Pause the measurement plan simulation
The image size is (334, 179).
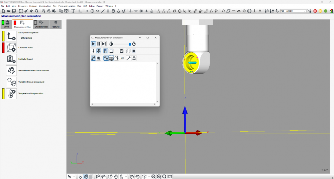point(99,44)
